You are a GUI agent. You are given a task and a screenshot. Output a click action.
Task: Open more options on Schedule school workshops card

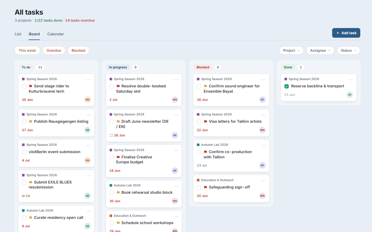click(x=176, y=216)
